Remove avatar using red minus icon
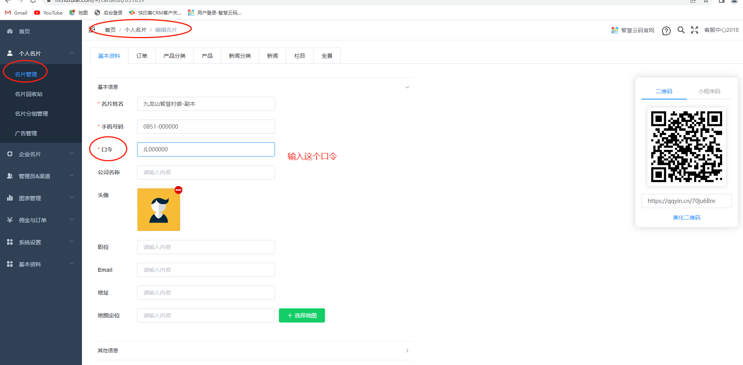743x365 pixels. point(178,190)
